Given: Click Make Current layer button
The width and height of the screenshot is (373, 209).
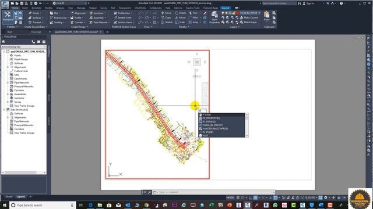Looking at the screenshot, I should 249,17.
